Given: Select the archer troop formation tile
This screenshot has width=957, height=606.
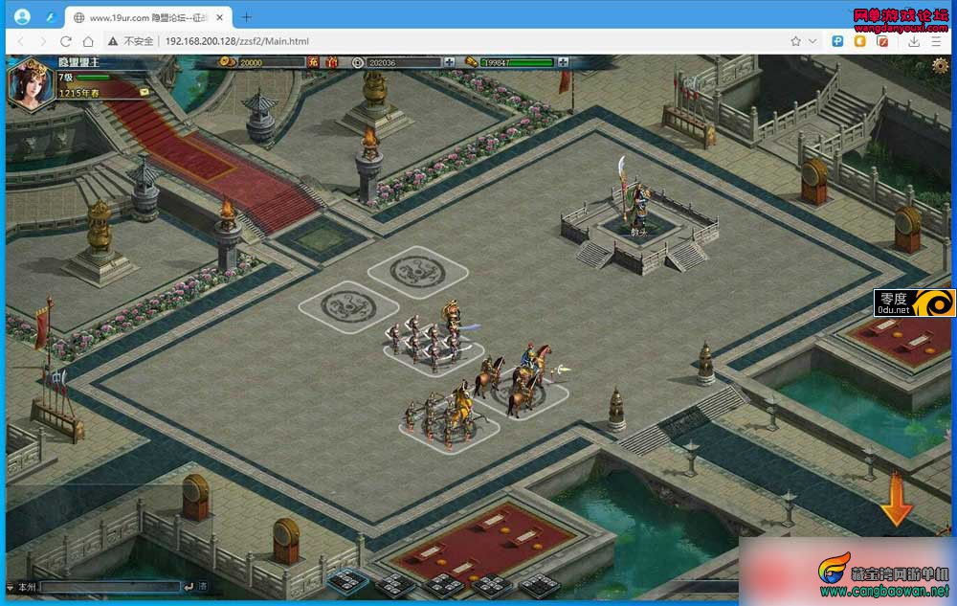Looking at the screenshot, I should [x=450, y=421].
